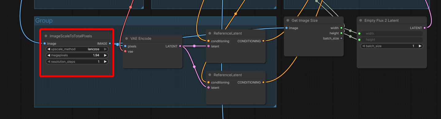
Task: Select the Group title label
Action: click(x=44, y=20)
